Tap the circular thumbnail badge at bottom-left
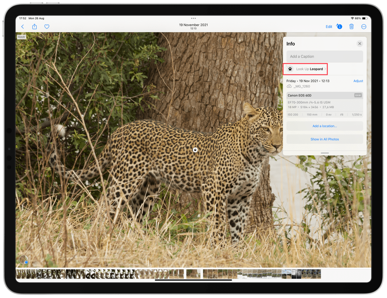The height and width of the screenshot is (298, 387). [24, 260]
